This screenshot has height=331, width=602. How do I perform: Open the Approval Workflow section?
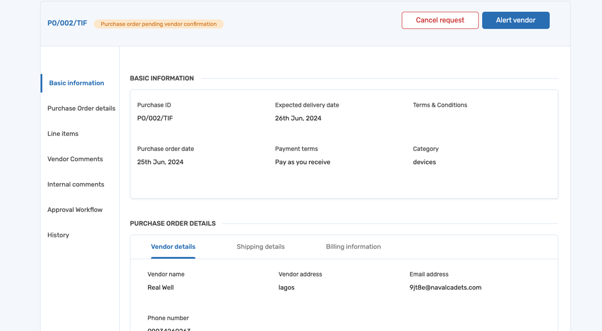[75, 210]
